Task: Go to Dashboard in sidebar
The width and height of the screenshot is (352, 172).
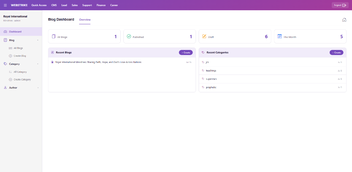Action: click(21, 31)
